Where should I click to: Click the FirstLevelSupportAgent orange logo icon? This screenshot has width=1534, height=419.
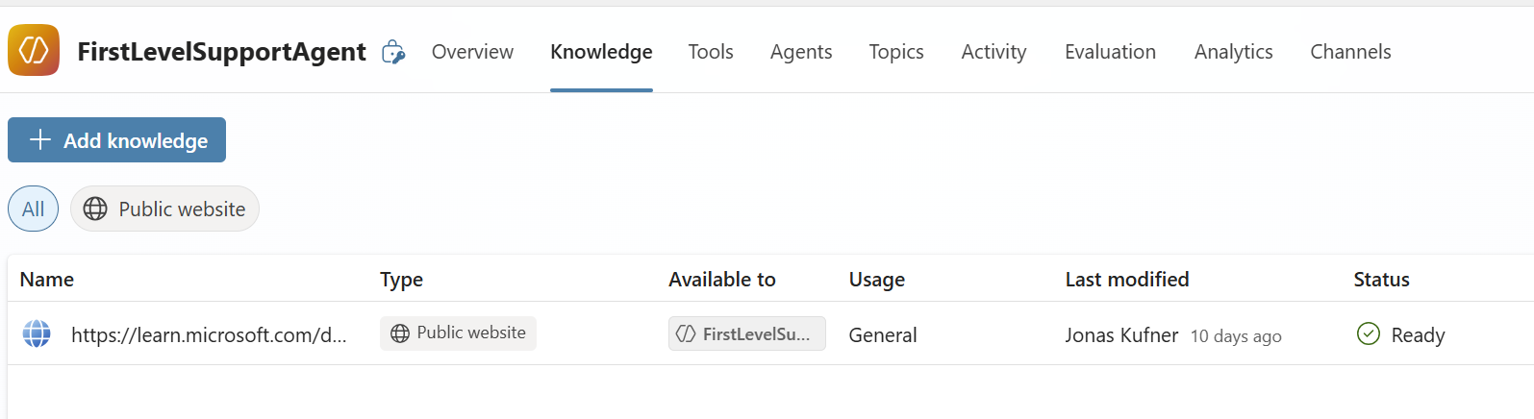coord(34,50)
